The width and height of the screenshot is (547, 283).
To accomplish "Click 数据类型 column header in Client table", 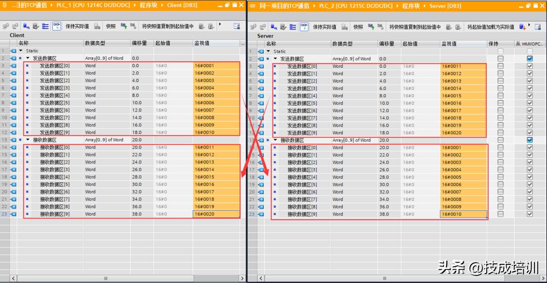I will pos(107,43).
